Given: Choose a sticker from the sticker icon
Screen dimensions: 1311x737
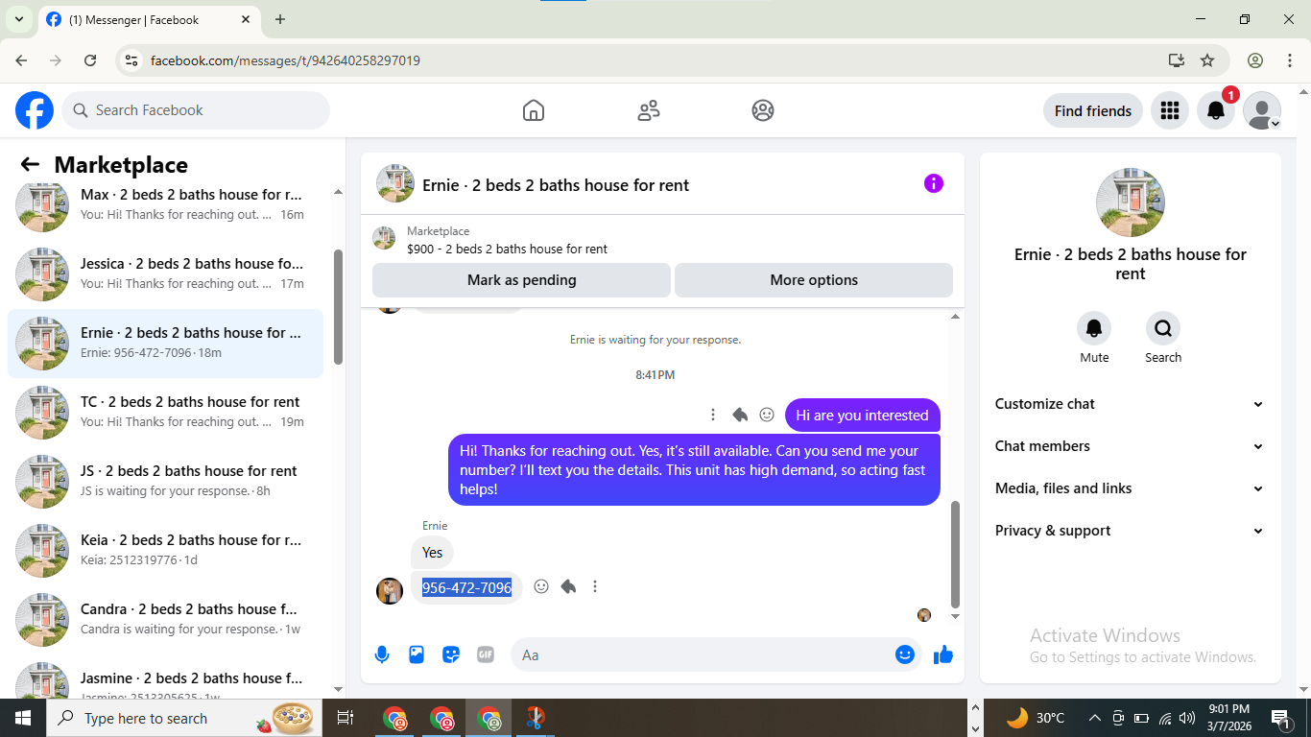Looking at the screenshot, I should pyautogui.click(x=451, y=654).
